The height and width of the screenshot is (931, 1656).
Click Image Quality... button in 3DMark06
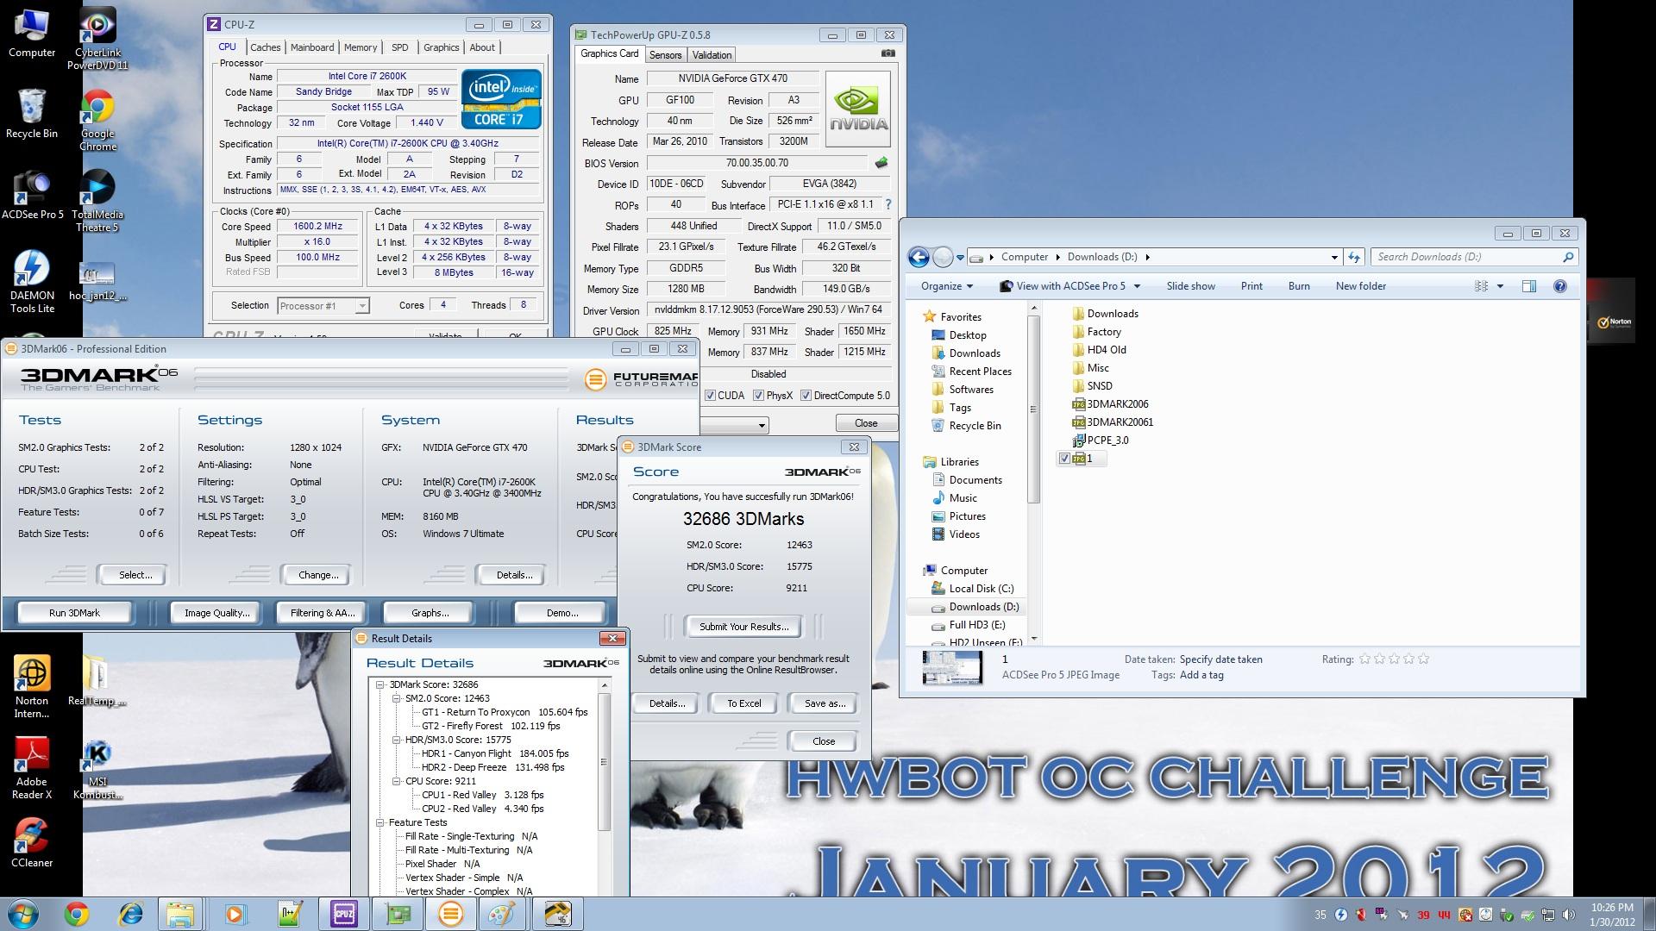[x=216, y=613]
